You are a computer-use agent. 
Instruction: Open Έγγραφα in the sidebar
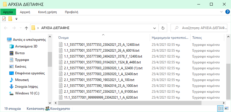[x=22, y=60]
